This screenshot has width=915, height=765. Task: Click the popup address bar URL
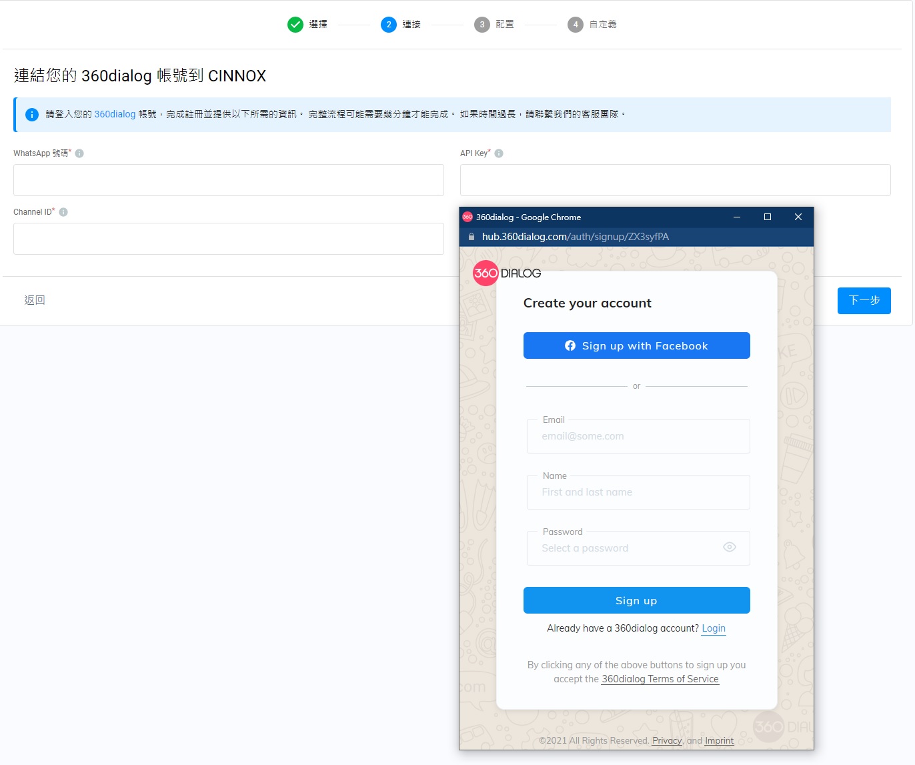coord(576,237)
